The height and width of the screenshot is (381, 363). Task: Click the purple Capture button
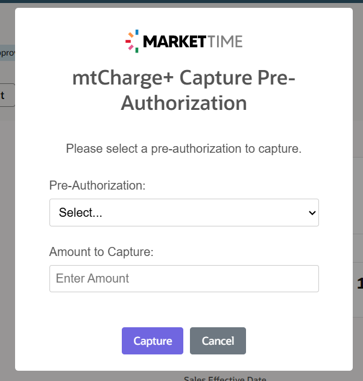153,341
